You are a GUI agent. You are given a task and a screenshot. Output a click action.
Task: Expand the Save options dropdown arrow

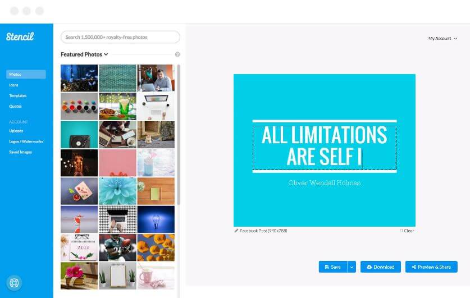352,267
